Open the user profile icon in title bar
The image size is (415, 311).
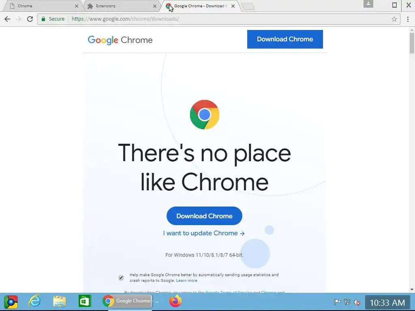(x=368, y=4)
